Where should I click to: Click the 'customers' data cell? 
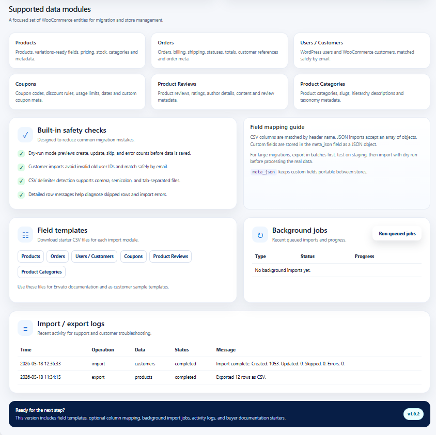coord(145,364)
